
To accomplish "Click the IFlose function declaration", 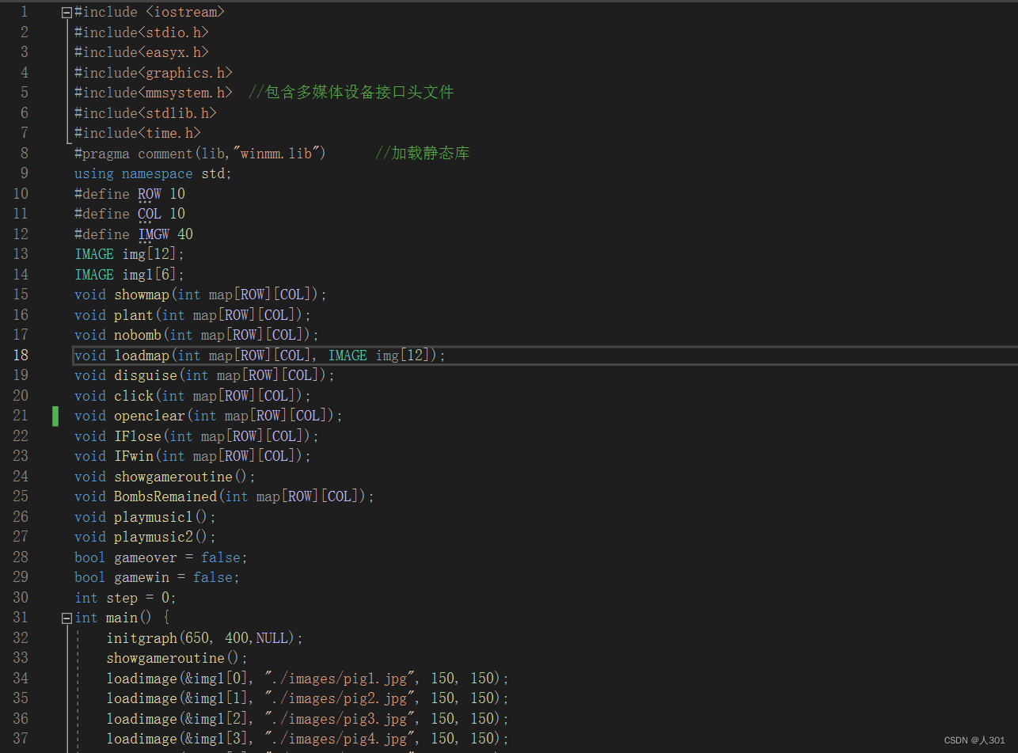I will tap(197, 436).
